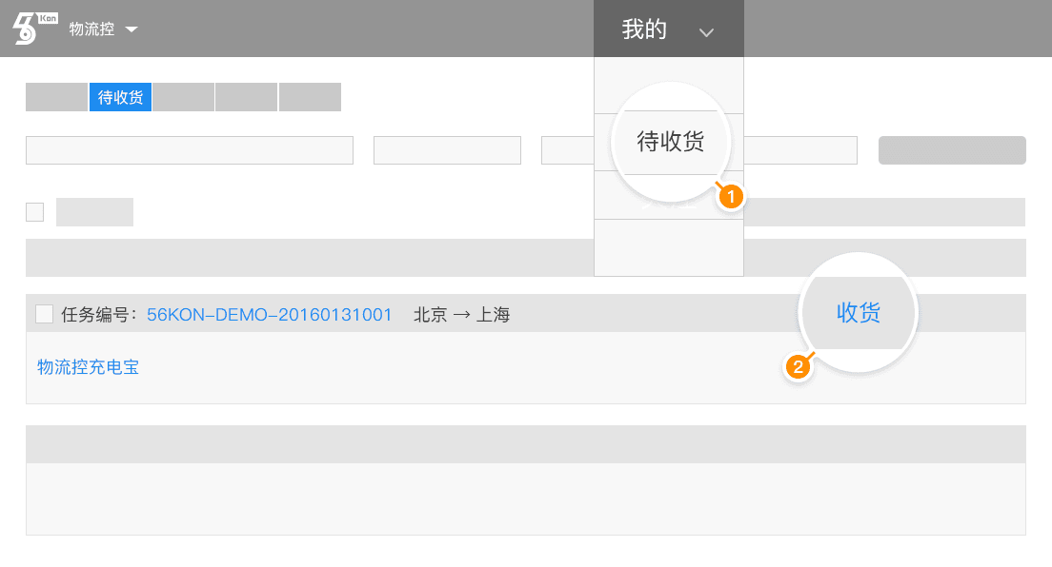The height and width of the screenshot is (567, 1052).
Task: Click the 收货 receive button
Action: 859,312
